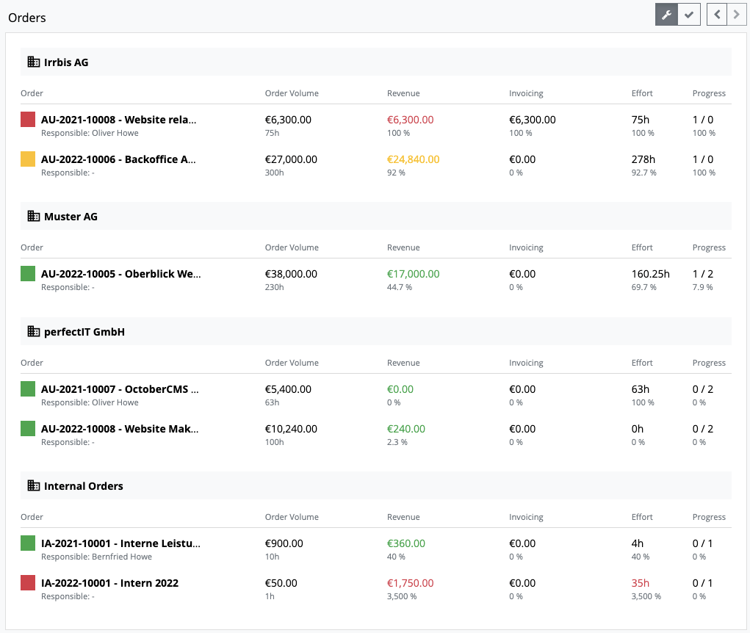The image size is (750, 633).
Task: Click Invoicing column header under perfectIT GmbH
Action: tap(526, 363)
